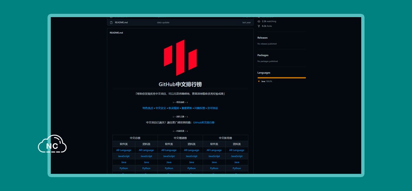
Task: Open JavaScript under 中文总榜 资料类
Action: click(x=146, y=156)
